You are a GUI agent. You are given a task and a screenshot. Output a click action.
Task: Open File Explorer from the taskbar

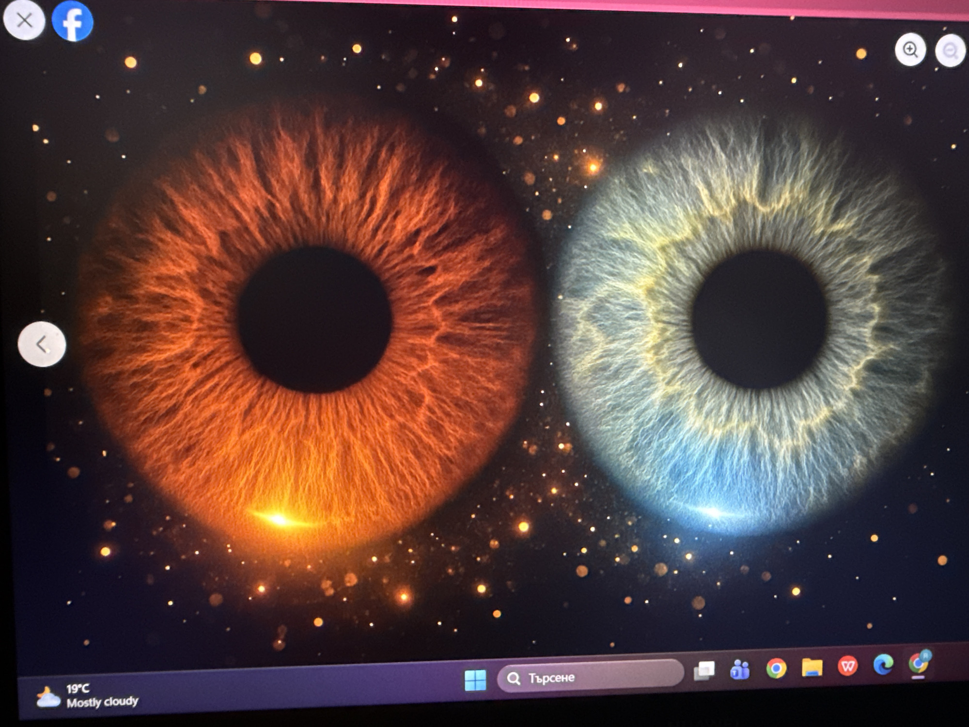(812, 667)
